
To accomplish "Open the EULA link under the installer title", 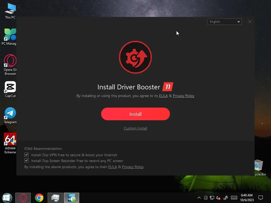I will pos(163,96).
